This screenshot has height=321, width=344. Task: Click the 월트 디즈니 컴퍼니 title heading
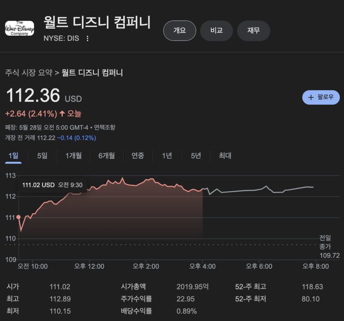click(97, 22)
